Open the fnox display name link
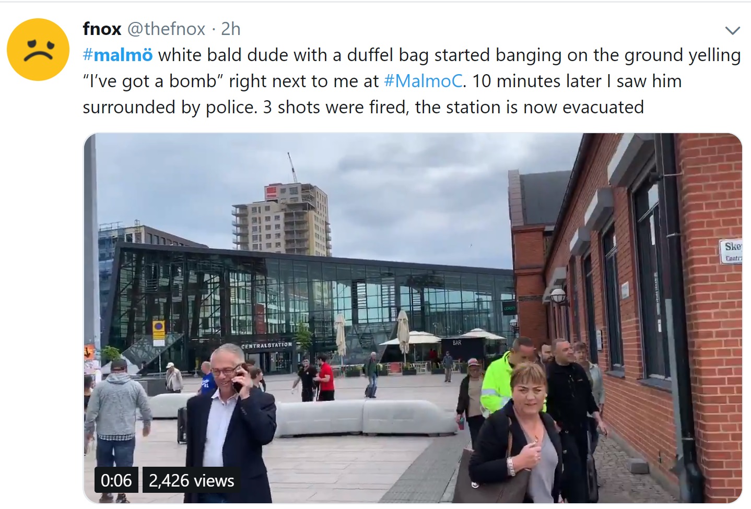The height and width of the screenshot is (509, 751). pos(102,29)
